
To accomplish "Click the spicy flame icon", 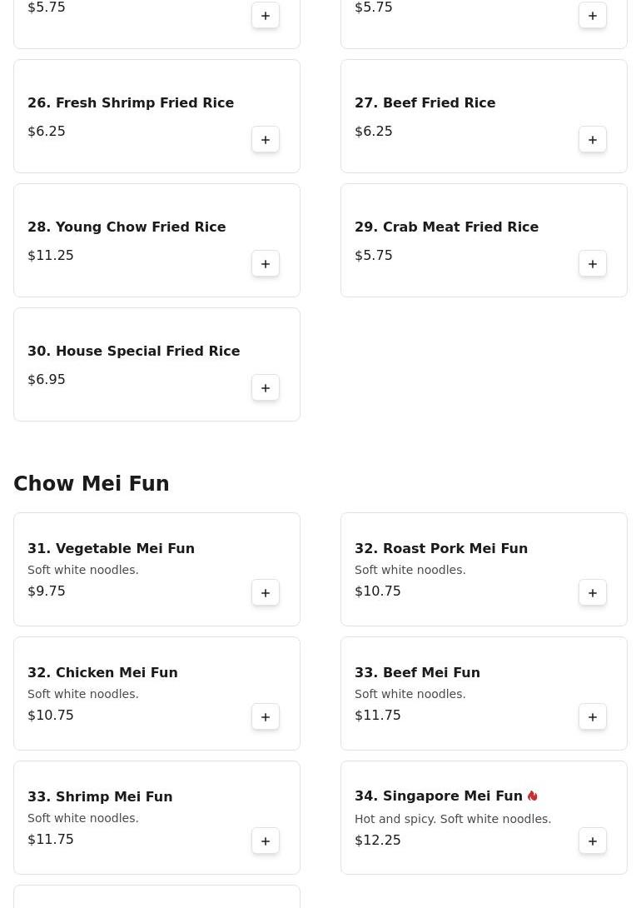I will pyautogui.click(x=533, y=796).
